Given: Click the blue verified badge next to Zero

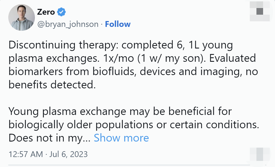Looking at the screenshot, I should pos(61,12).
